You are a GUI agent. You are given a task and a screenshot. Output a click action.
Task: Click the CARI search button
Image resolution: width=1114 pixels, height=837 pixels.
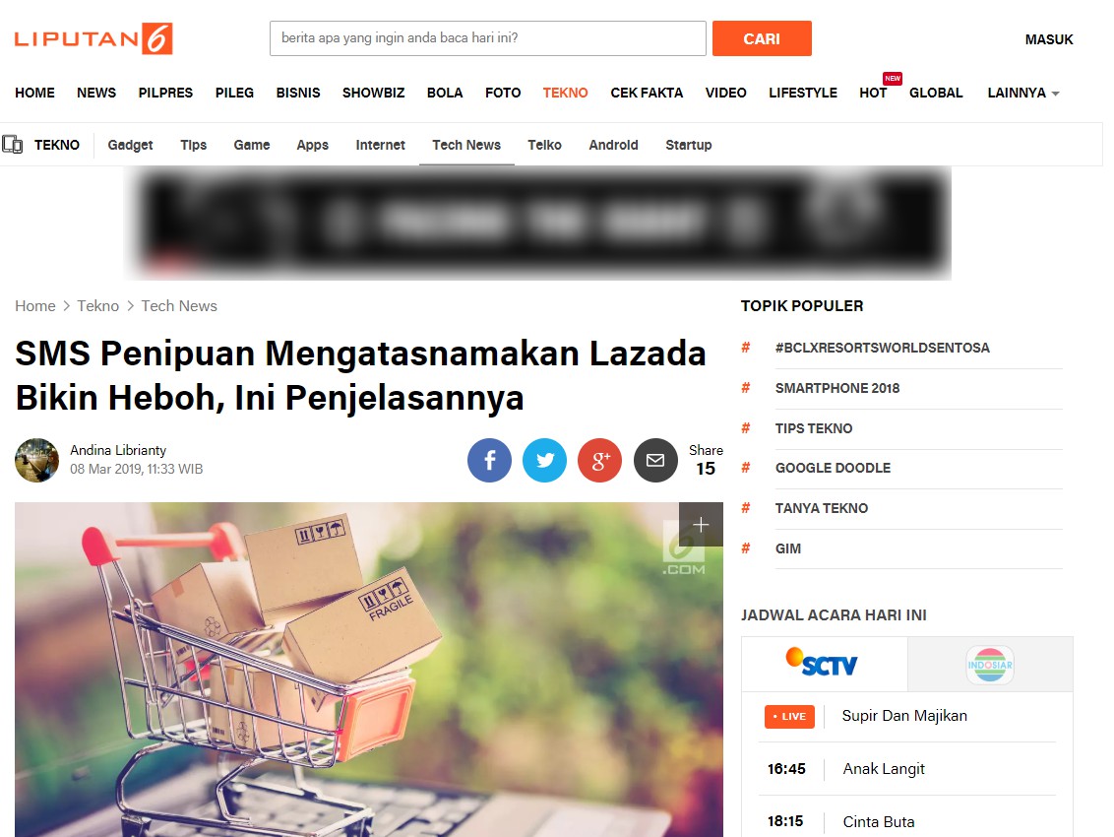click(x=762, y=38)
